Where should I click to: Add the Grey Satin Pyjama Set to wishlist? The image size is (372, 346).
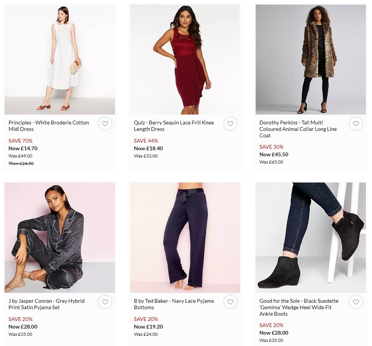click(x=105, y=302)
